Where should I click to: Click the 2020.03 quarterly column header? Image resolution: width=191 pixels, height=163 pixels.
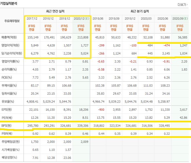[146, 19]
